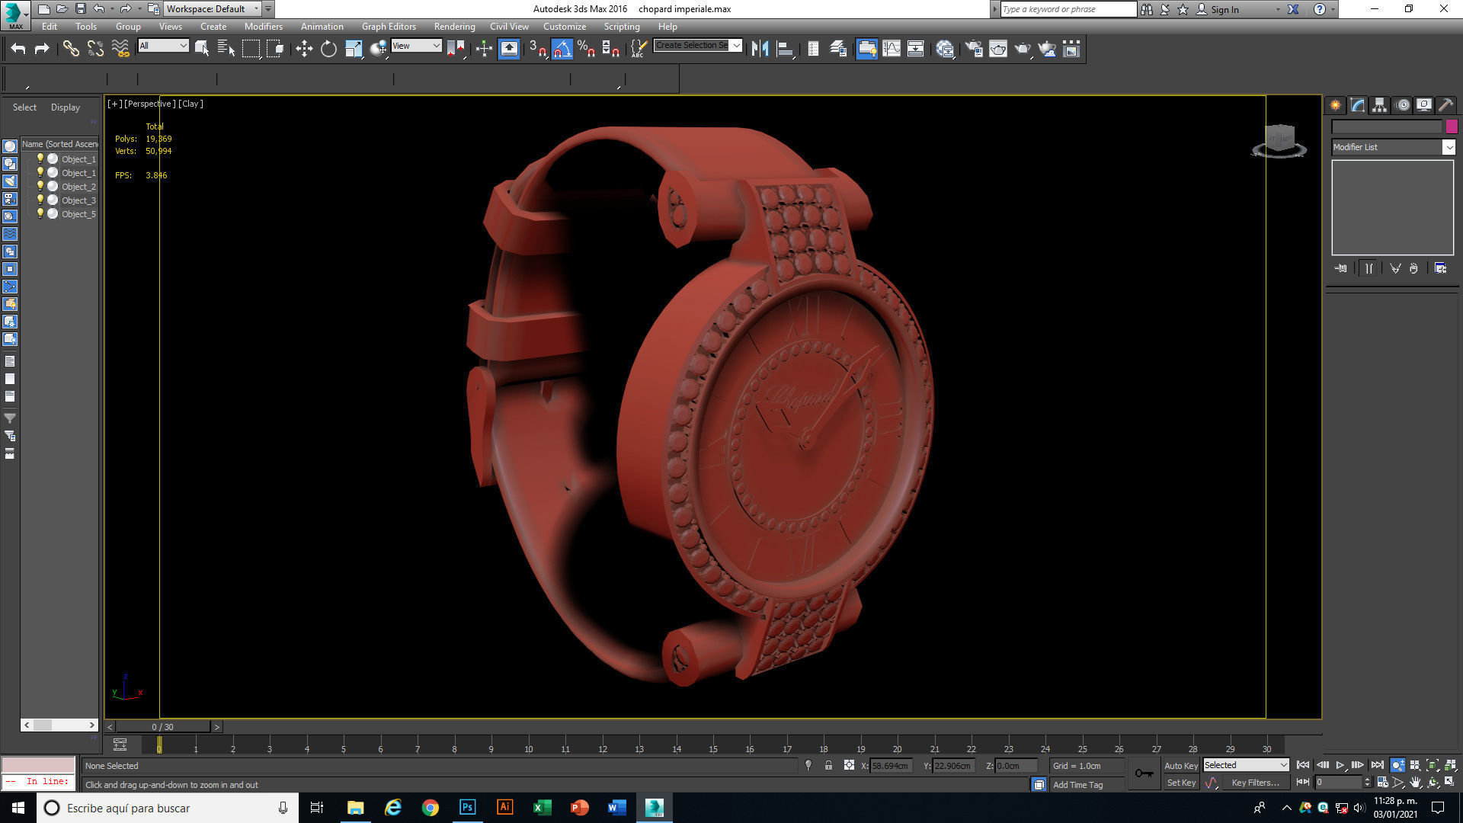The image size is (1463, 823).
Task: Open the Create command panel tab
Action: click(1336, 105)
